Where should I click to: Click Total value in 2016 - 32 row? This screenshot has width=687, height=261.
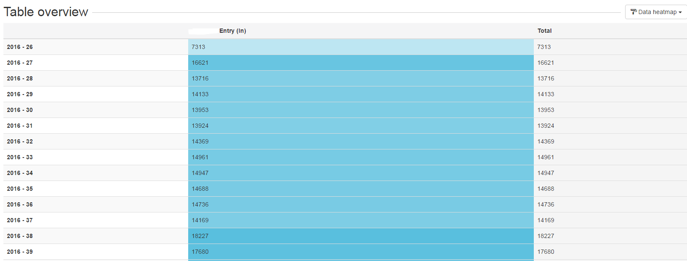click(x=546, y=141)
